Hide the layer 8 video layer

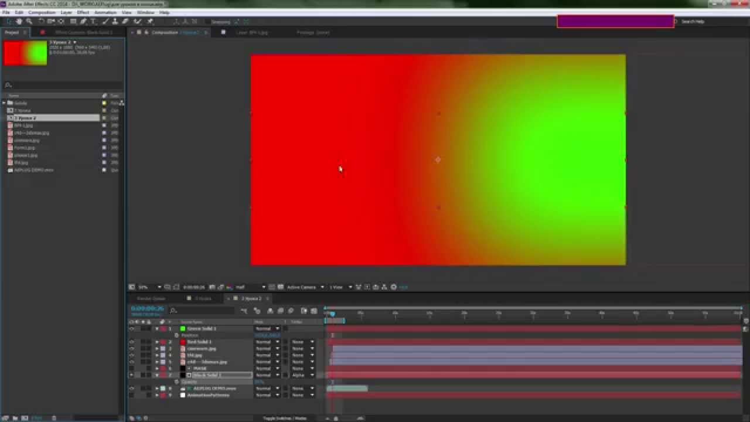pos(131,388)
